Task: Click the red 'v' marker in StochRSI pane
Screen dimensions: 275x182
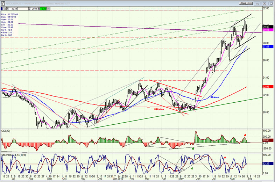Action: (225, 158)
